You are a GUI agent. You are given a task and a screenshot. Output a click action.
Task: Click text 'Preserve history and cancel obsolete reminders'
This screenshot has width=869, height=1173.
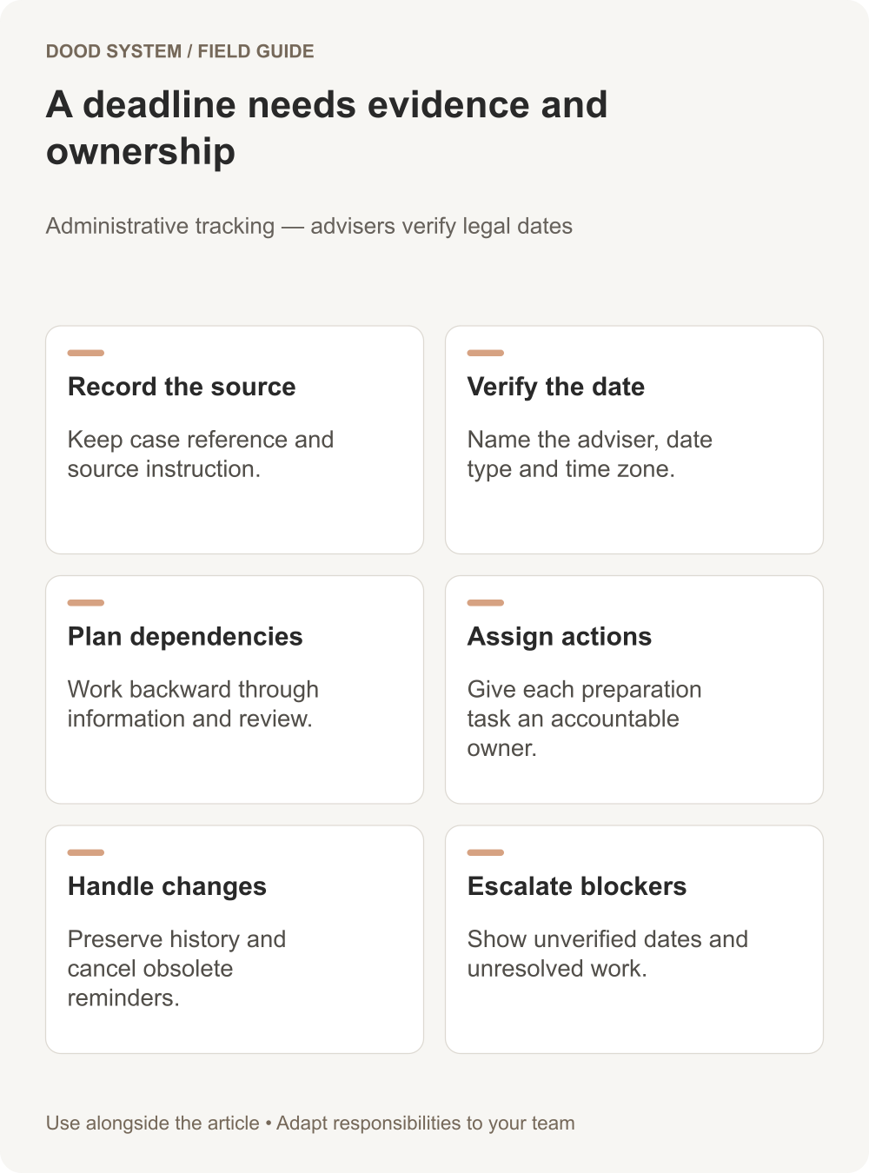pyautogui.click(x=176, y=969)
